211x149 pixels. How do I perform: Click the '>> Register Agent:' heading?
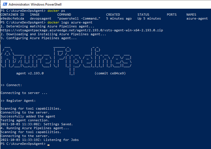18,101
